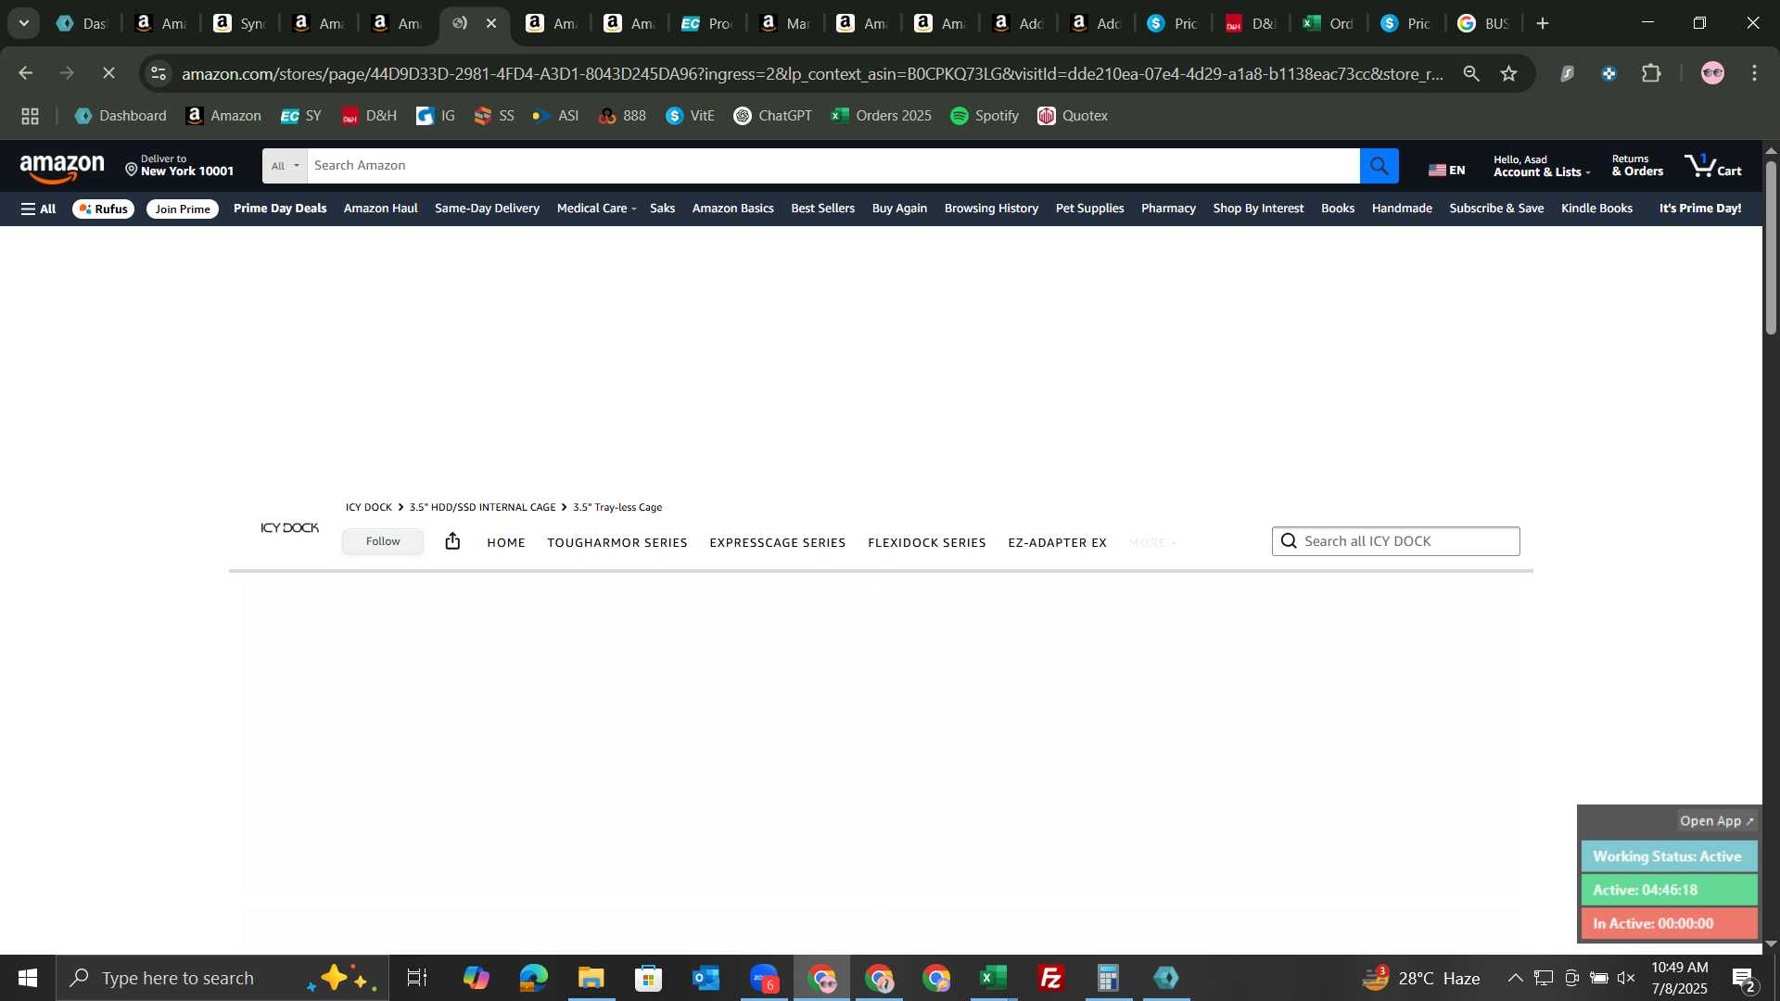Open a new browser tab
The width and height of the screenshot is (1780, 1001).
[x=1543, y=23]
